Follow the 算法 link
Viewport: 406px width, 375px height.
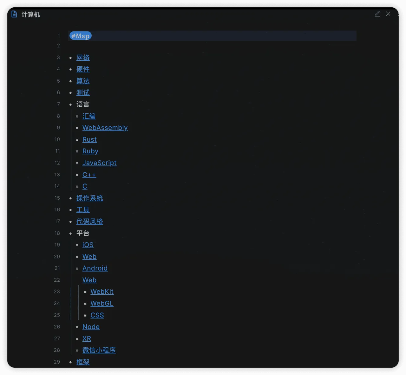(83, 81)
